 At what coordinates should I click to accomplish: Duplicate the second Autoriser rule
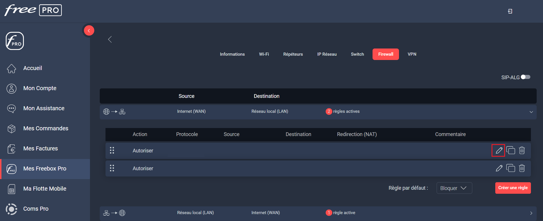point(511,168)
